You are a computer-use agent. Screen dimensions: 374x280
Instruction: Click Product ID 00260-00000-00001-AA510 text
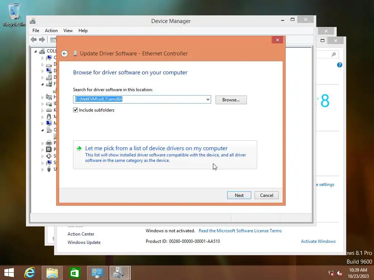tap(183, 241)
